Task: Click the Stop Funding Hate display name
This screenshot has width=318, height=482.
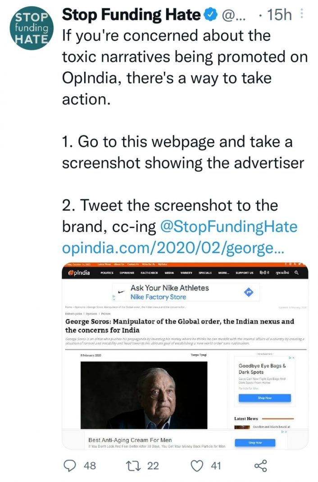Action: [x=131, y=15]
